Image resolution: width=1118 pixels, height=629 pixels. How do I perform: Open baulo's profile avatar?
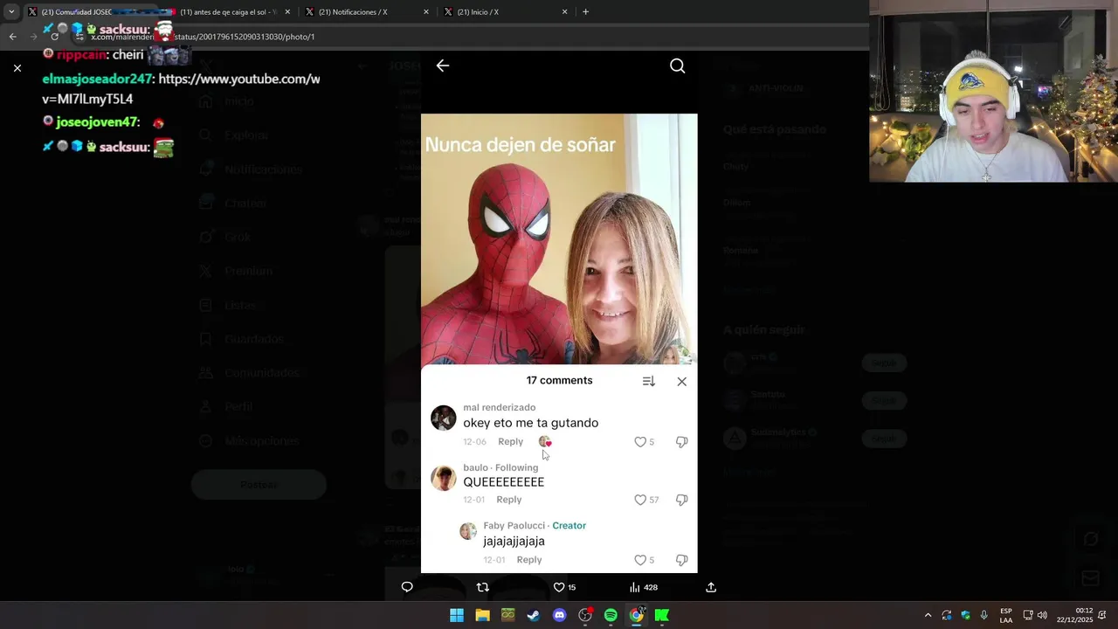click(444, 478)
